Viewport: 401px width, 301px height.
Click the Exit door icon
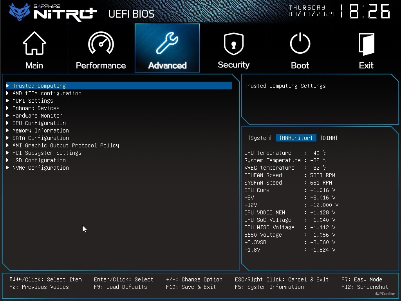coord(366,44)
